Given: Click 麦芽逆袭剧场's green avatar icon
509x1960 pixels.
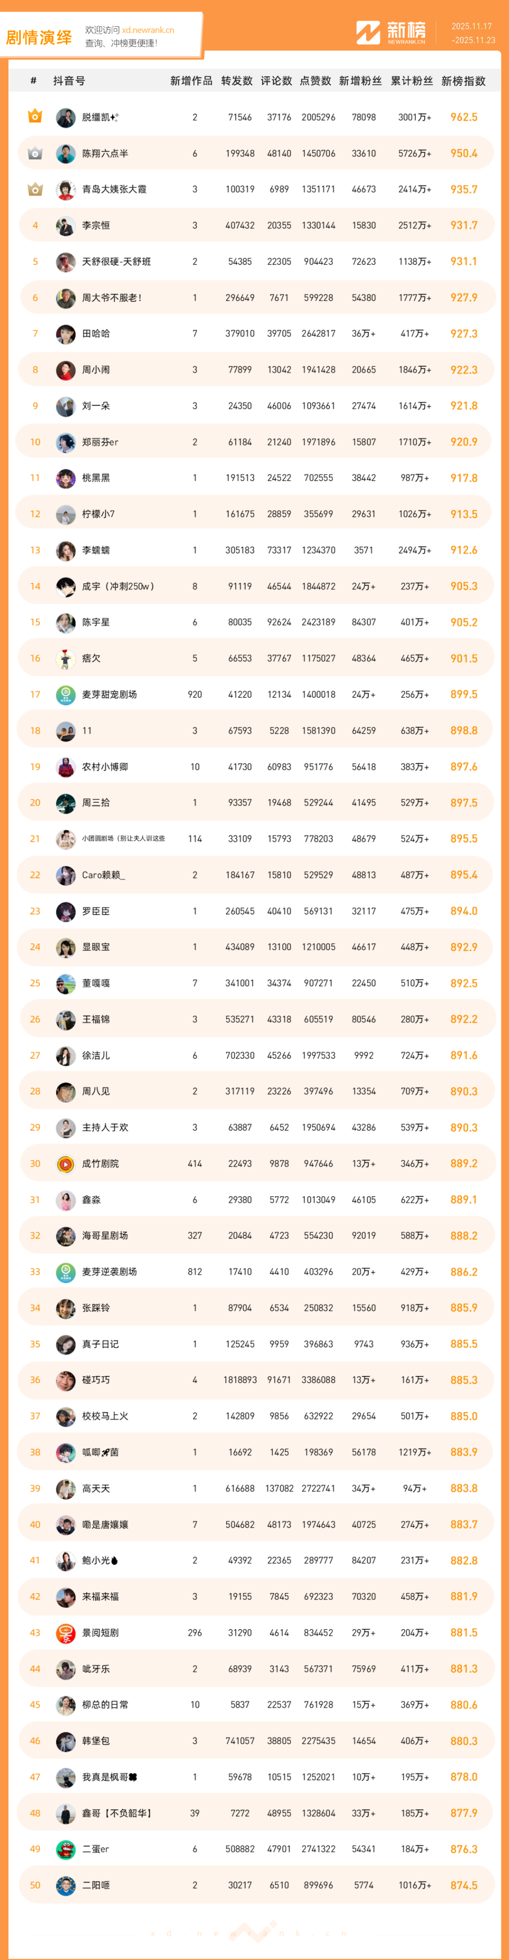Looking at the screenshot, I should (x=66, y=1272).
